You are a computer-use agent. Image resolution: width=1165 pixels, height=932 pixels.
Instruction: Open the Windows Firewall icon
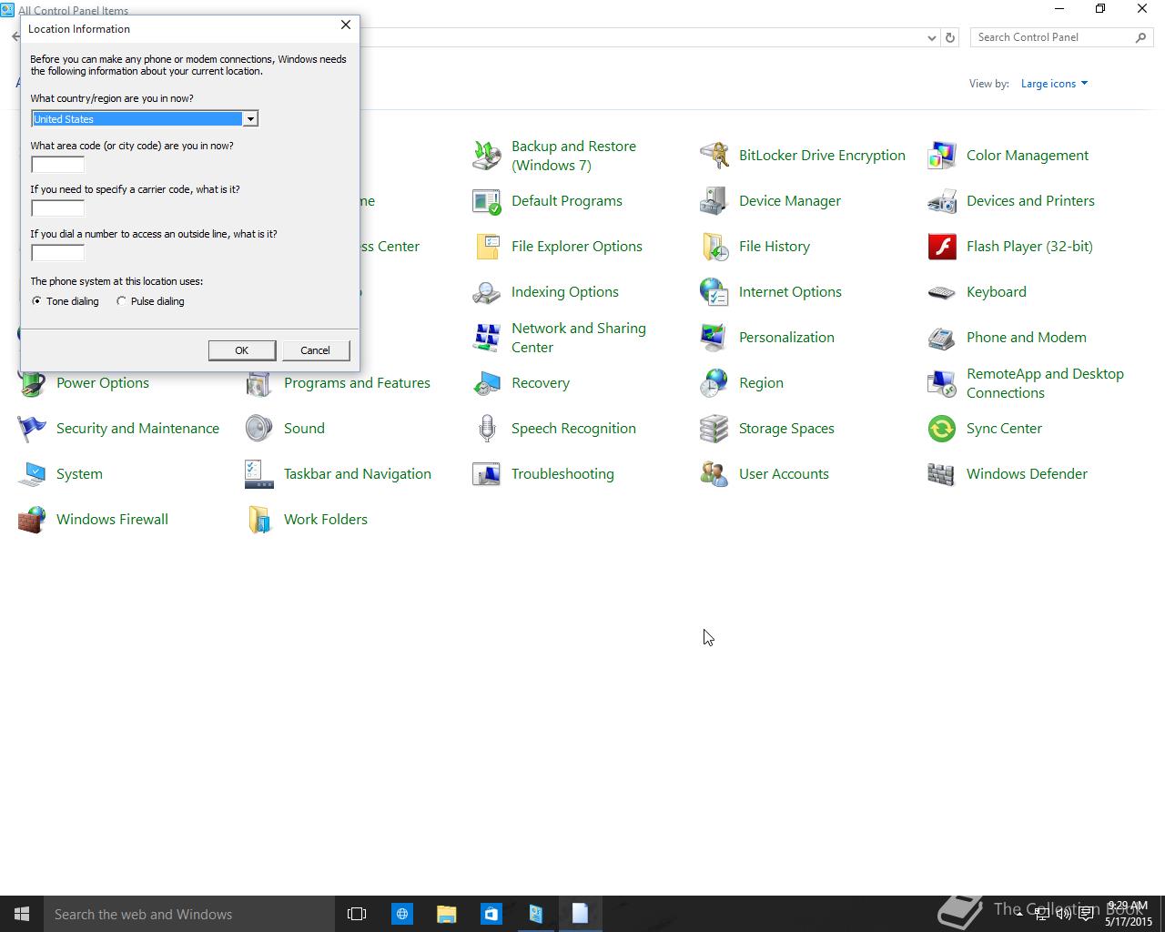[32, 520]
